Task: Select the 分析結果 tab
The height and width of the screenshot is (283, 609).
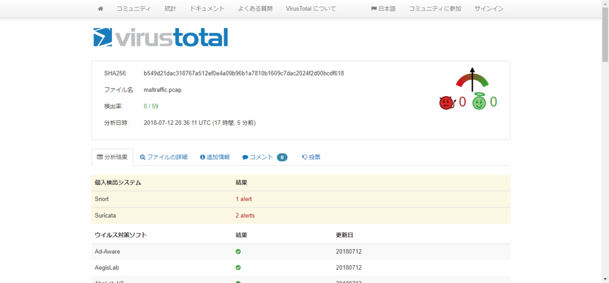Action: [x=112, y=157]
